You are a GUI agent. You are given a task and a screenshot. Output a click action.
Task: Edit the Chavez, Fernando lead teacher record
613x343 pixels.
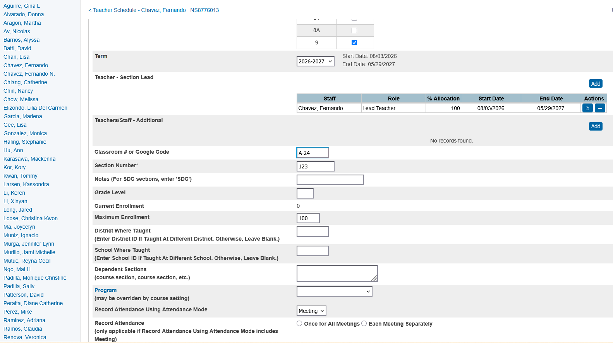[x=587, y=108]
